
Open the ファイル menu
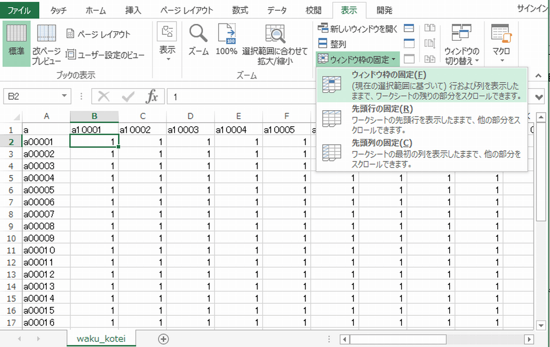click(x=19, y=9)
